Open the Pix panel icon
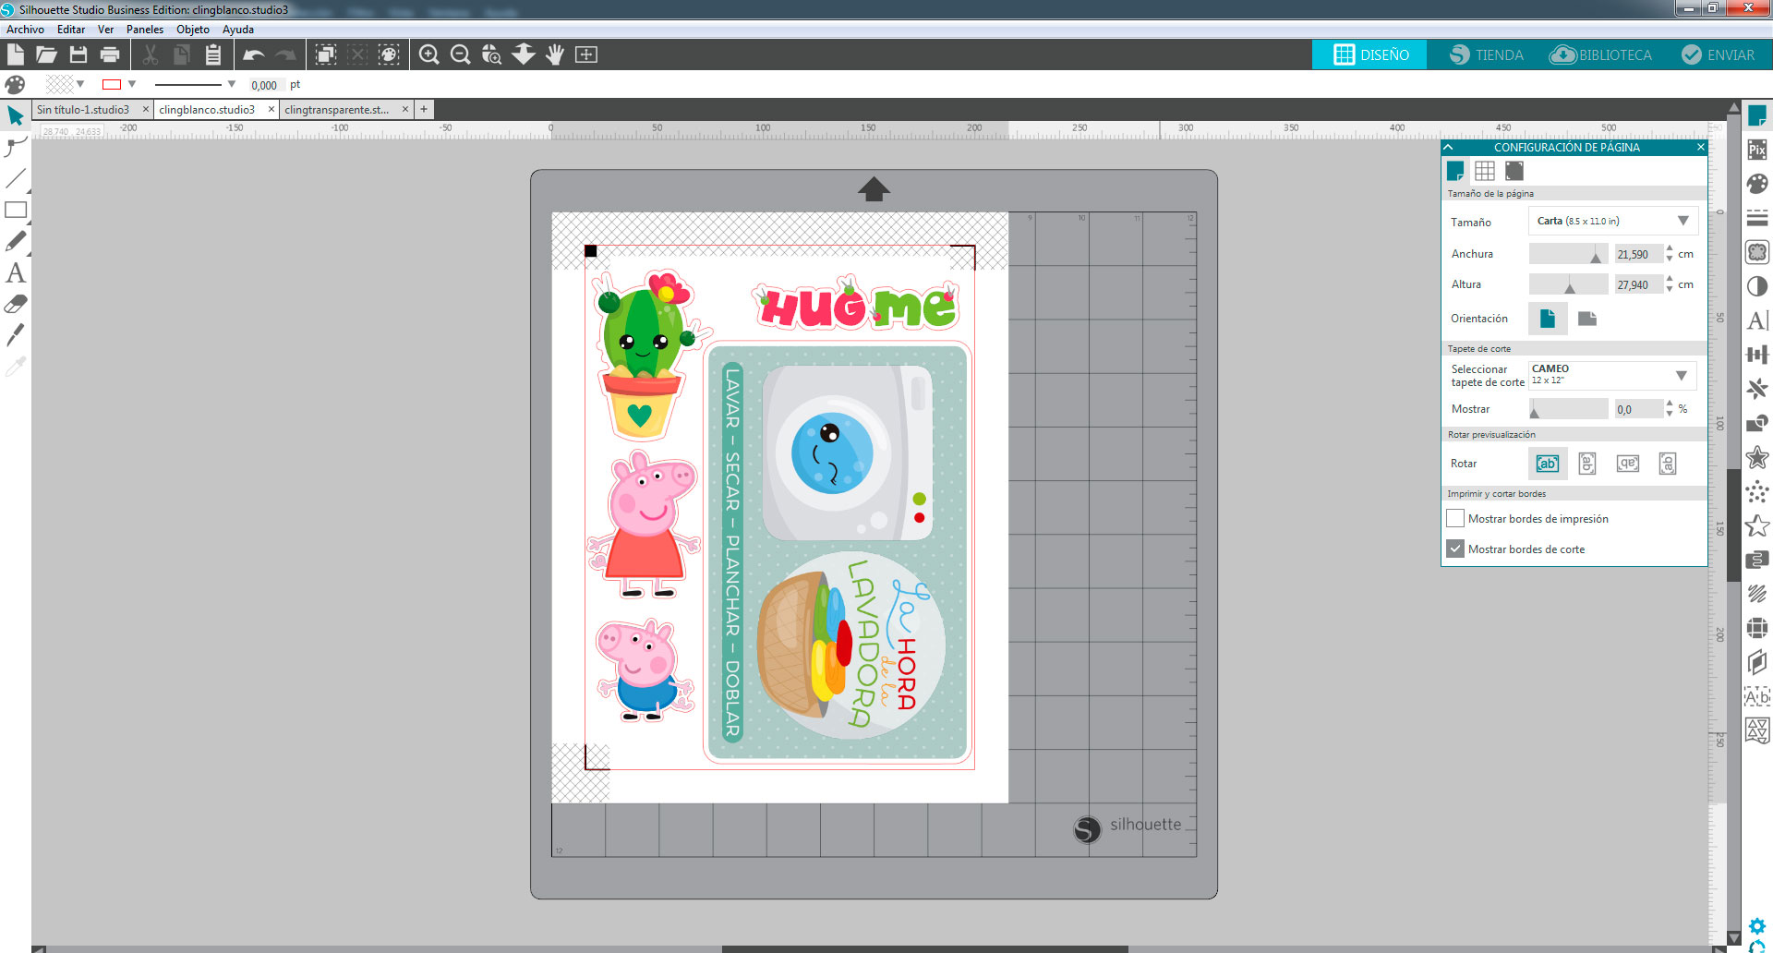Screen dimensions: 1773x953 click(1757, 150)
